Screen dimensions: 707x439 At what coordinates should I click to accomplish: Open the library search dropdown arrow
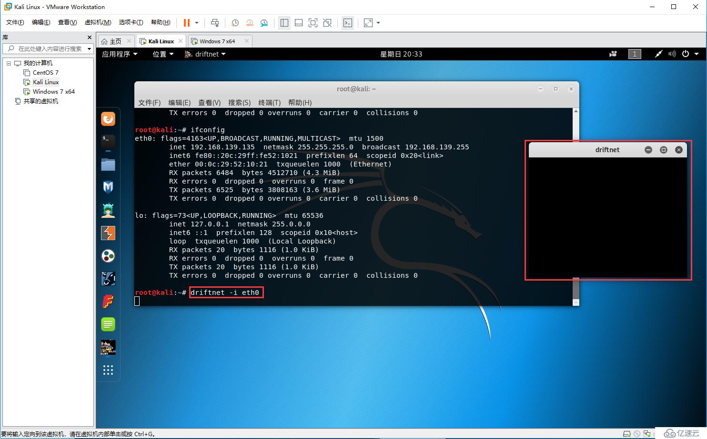(89, 49)
